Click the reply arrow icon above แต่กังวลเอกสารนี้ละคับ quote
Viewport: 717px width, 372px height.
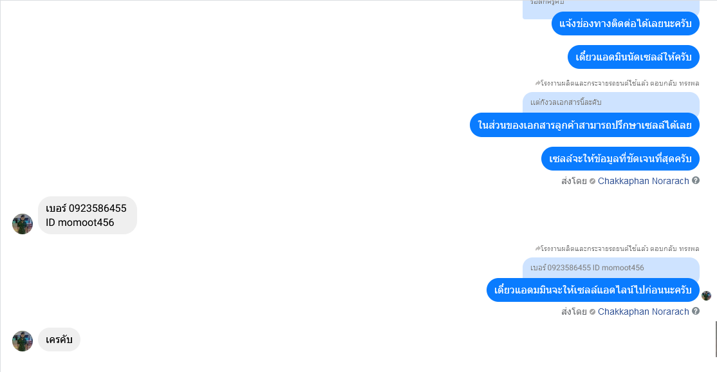(538, 83)
